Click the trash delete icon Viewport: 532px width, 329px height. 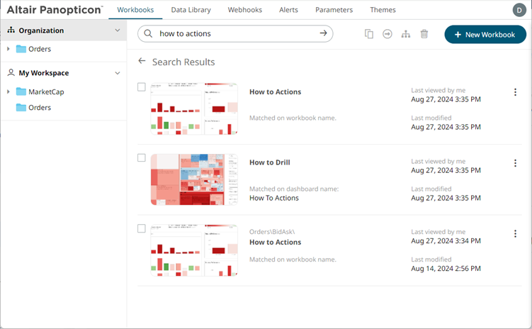424,34
